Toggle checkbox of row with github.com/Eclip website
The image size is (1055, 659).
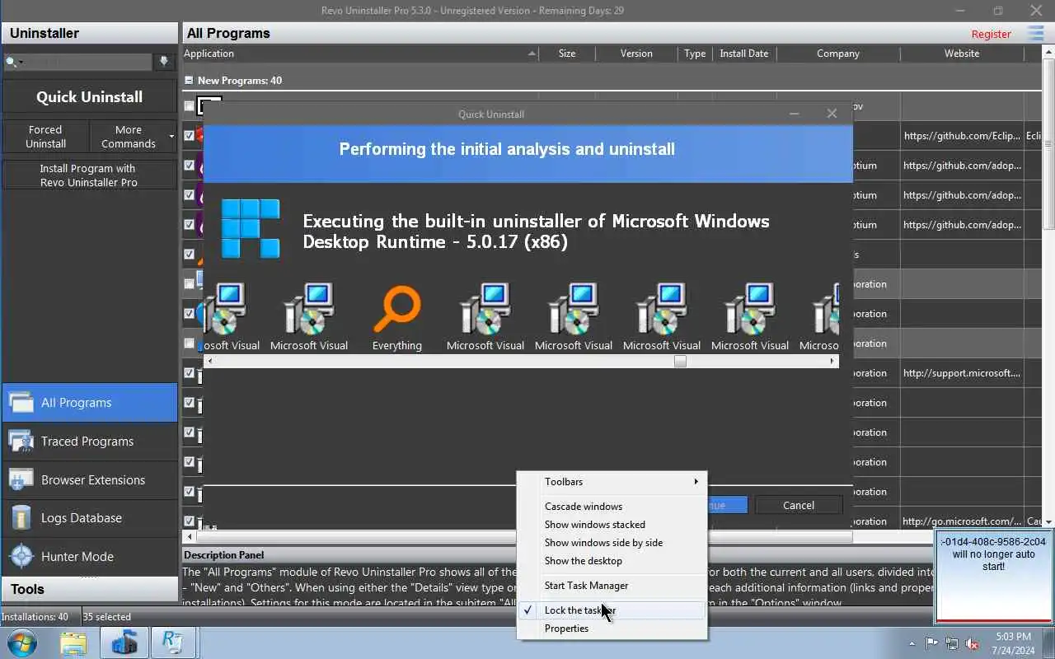click(x=190, y=136)
